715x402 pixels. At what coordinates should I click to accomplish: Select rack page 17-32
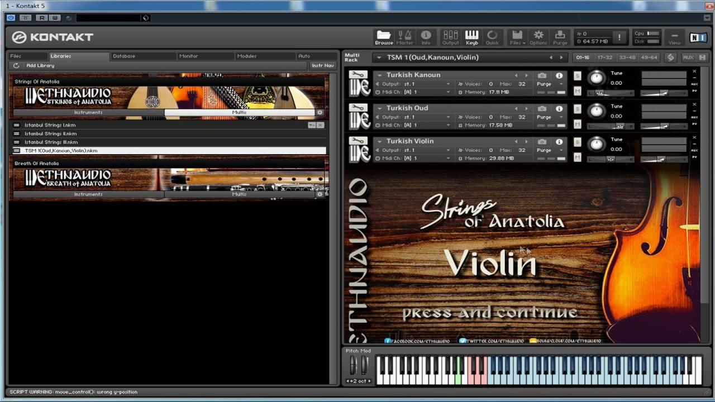[x=605, y=58]
